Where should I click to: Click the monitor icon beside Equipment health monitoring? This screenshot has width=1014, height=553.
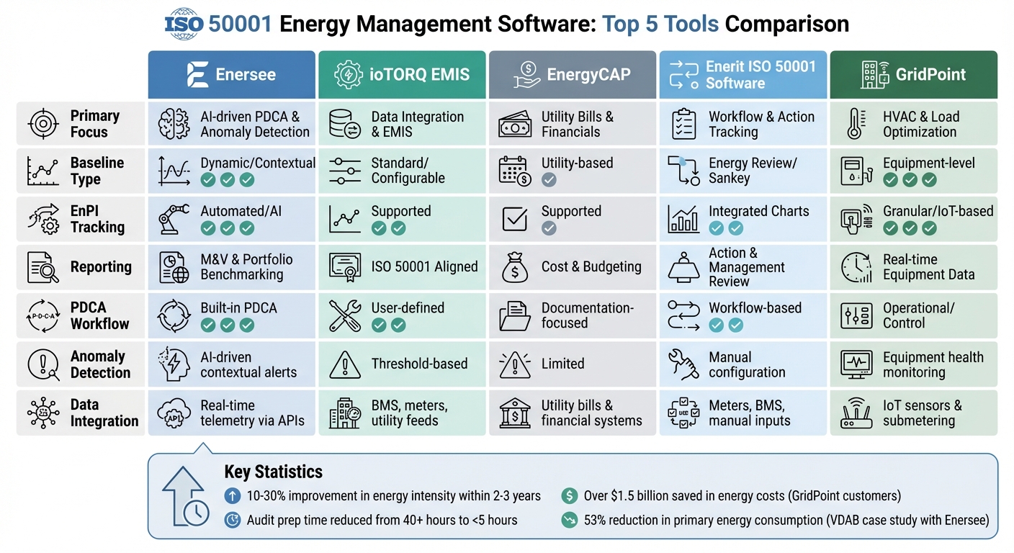[856, 365]
